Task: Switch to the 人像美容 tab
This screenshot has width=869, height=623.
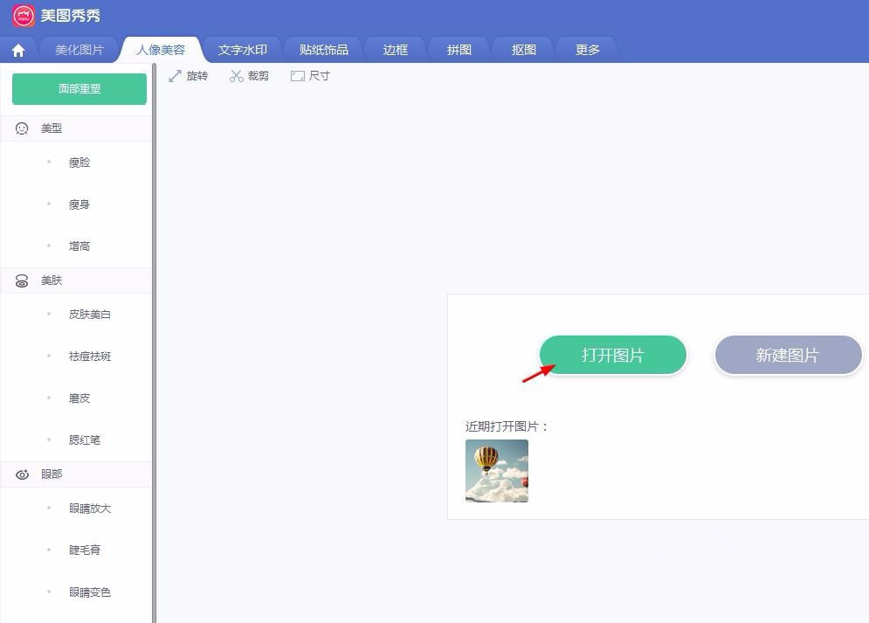Action: tap(161, 50)
